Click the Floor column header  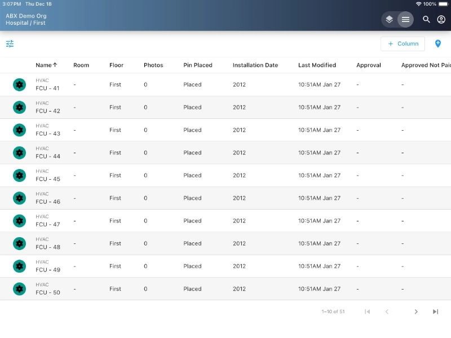pos(116,65)
